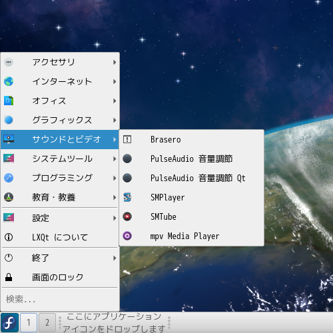The image size is (333, 333).
Task: Expand the インターネット submenu arrow
Action: tap(115, 81)
